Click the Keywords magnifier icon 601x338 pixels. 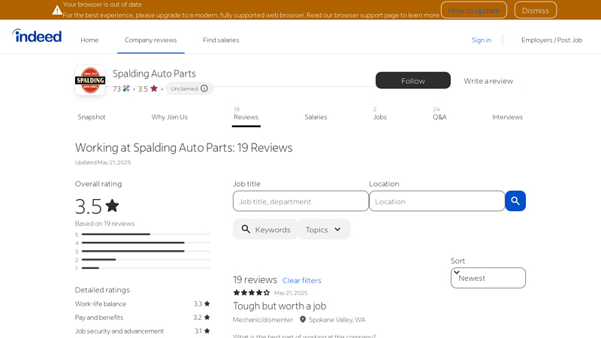(246, 229)
